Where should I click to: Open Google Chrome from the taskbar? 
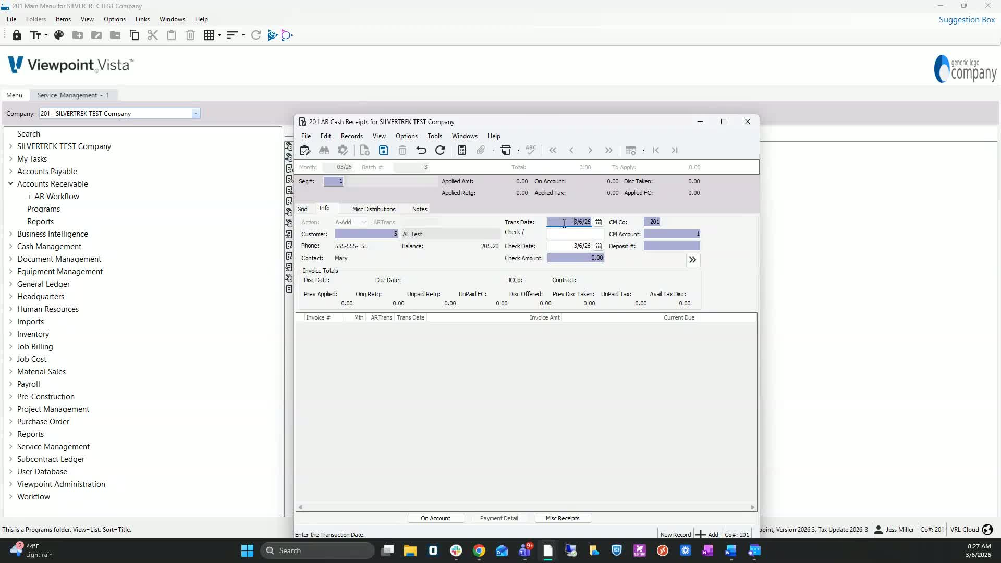(x=479, y=550)
